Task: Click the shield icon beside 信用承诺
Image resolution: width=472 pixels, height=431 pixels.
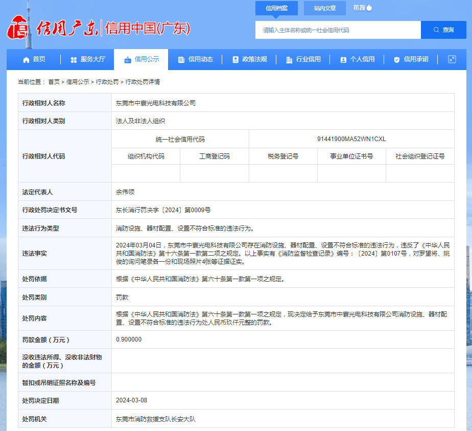Action: (397, 60)
